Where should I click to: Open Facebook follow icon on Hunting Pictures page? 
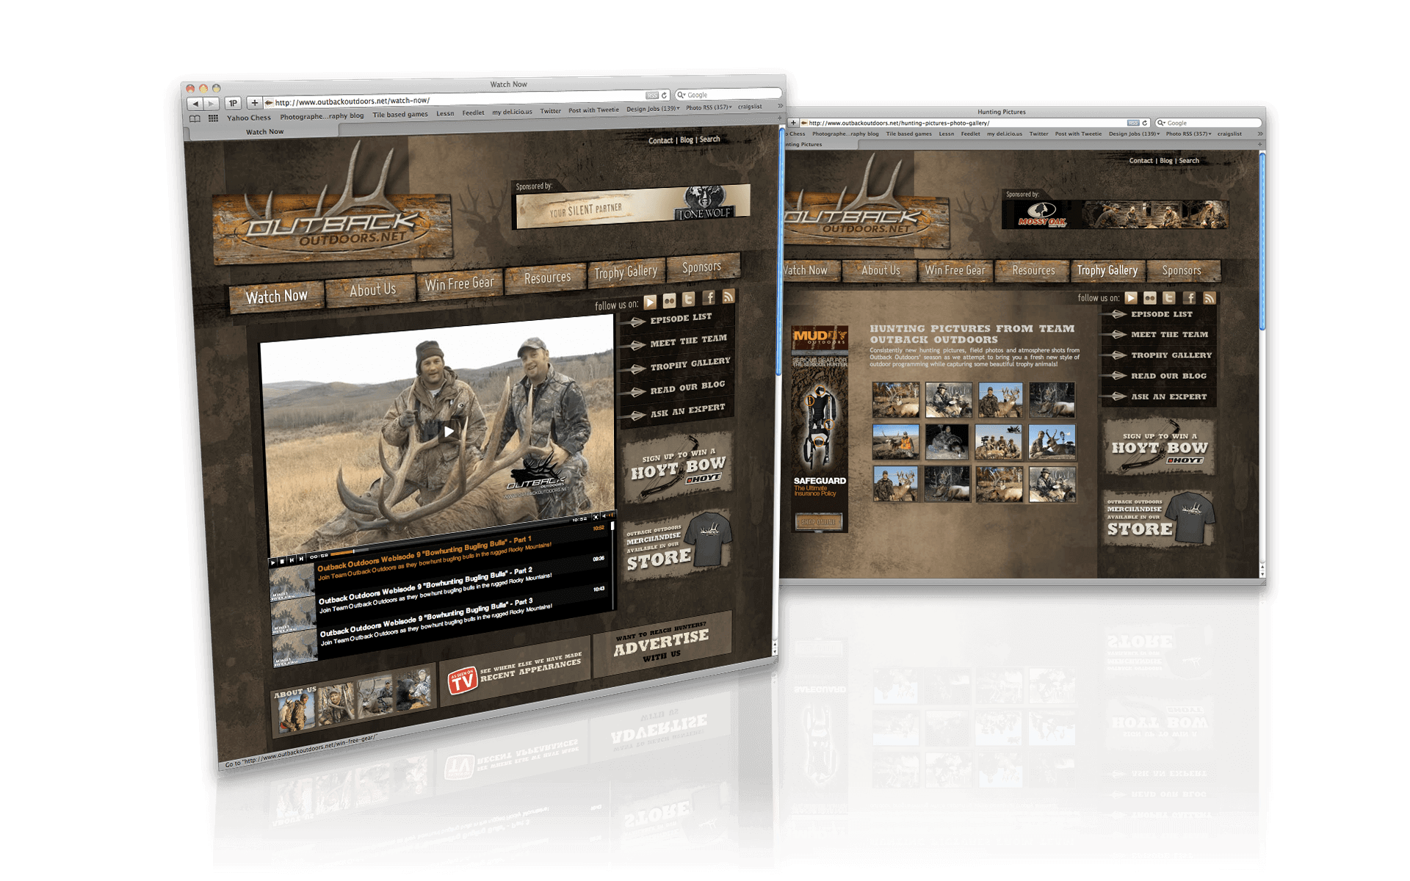click(x=1189, y=298)
